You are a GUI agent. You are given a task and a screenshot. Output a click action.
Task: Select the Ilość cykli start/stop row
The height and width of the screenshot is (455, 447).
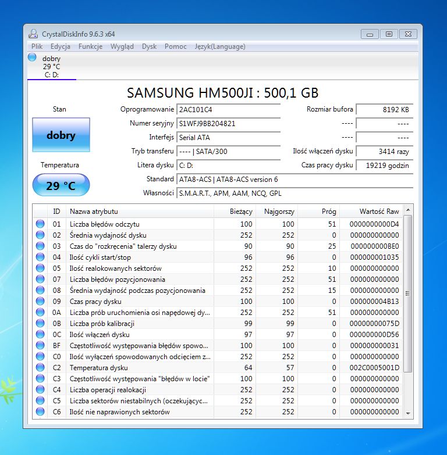pos(218,257)
